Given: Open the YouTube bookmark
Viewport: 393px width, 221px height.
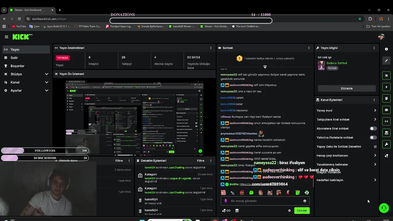Looking at the screenshot, I should click(19, 26).
